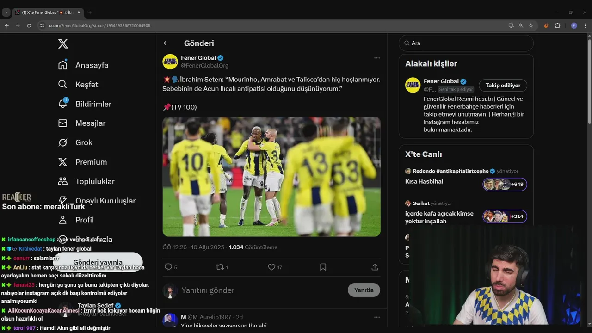Click Fener Global author name on post
The height and width of the screenshot is (333, 592).
(x=198, y=58)
